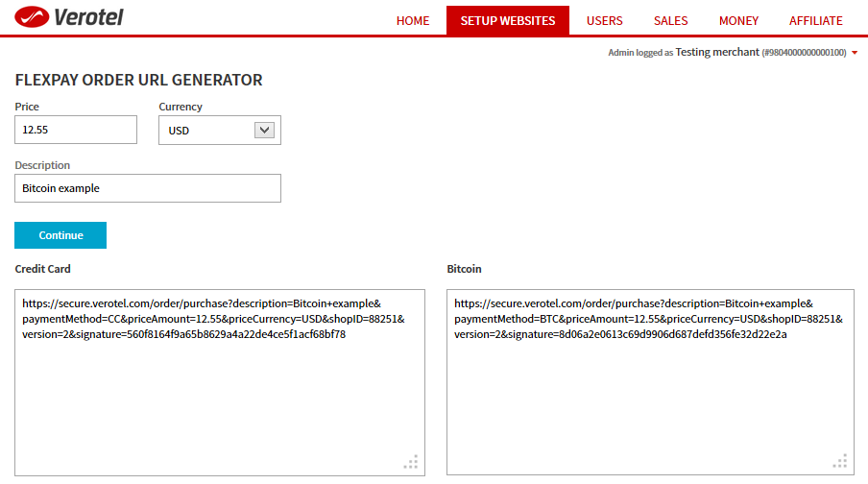Viewport: 868px width, 484px height.
Task: Focus the Price input field
Action: point(76,130)
